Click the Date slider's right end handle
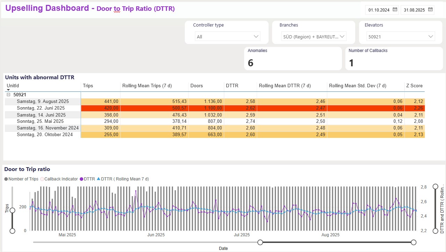 tap(414, 242)
